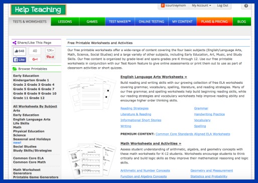Open the Tests & Worksheets tab
This screenshot has width=258, height=183.
pos(30,22)
